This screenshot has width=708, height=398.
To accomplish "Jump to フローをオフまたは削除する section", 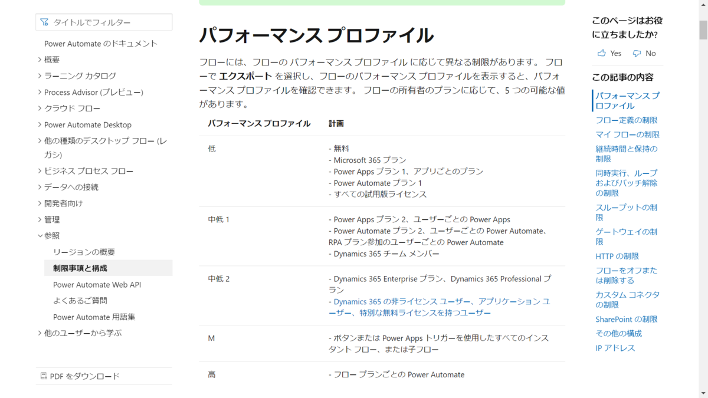I will pos(627,275).
